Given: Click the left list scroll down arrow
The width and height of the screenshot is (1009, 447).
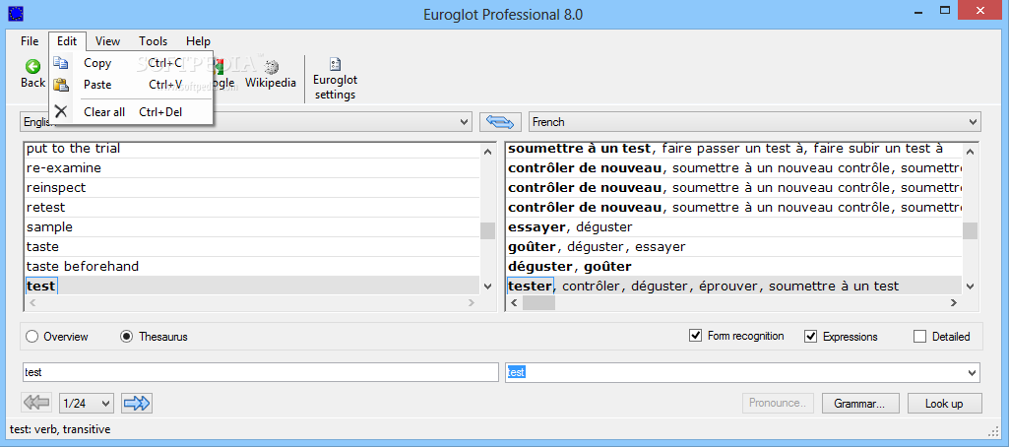Looking at the screenshot, I should (487, 287).
